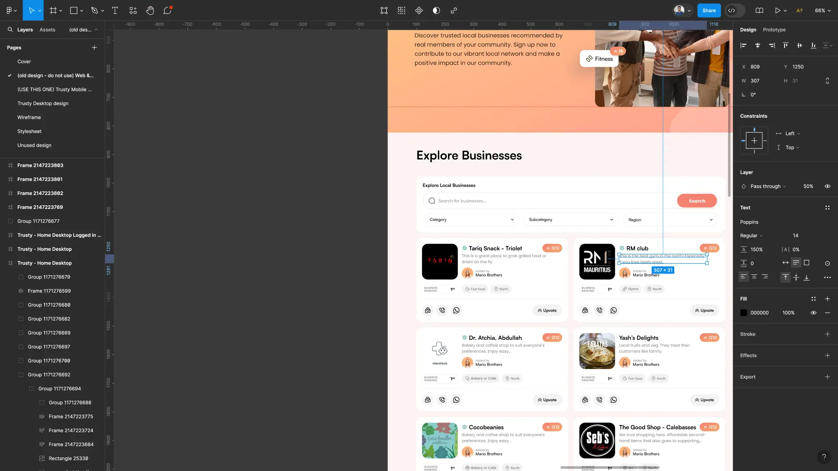Click the align horizontal centers icon
The image size is (838, 471).
[x=757, y=45]
